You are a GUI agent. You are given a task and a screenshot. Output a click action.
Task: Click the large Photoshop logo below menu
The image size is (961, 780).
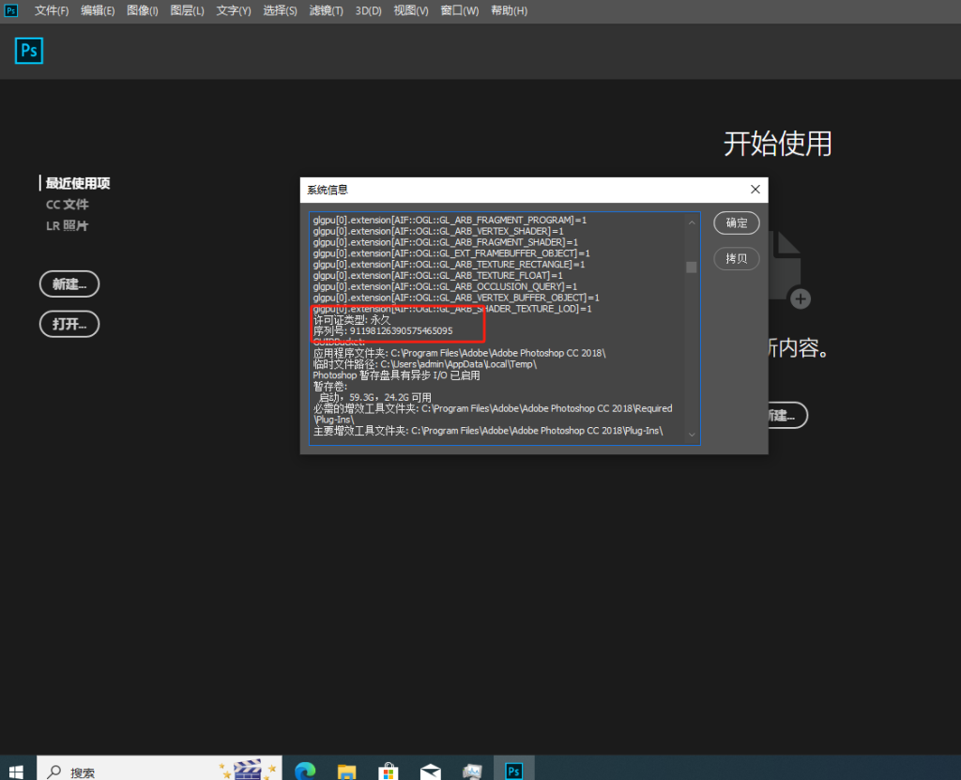tap(29, 51)
